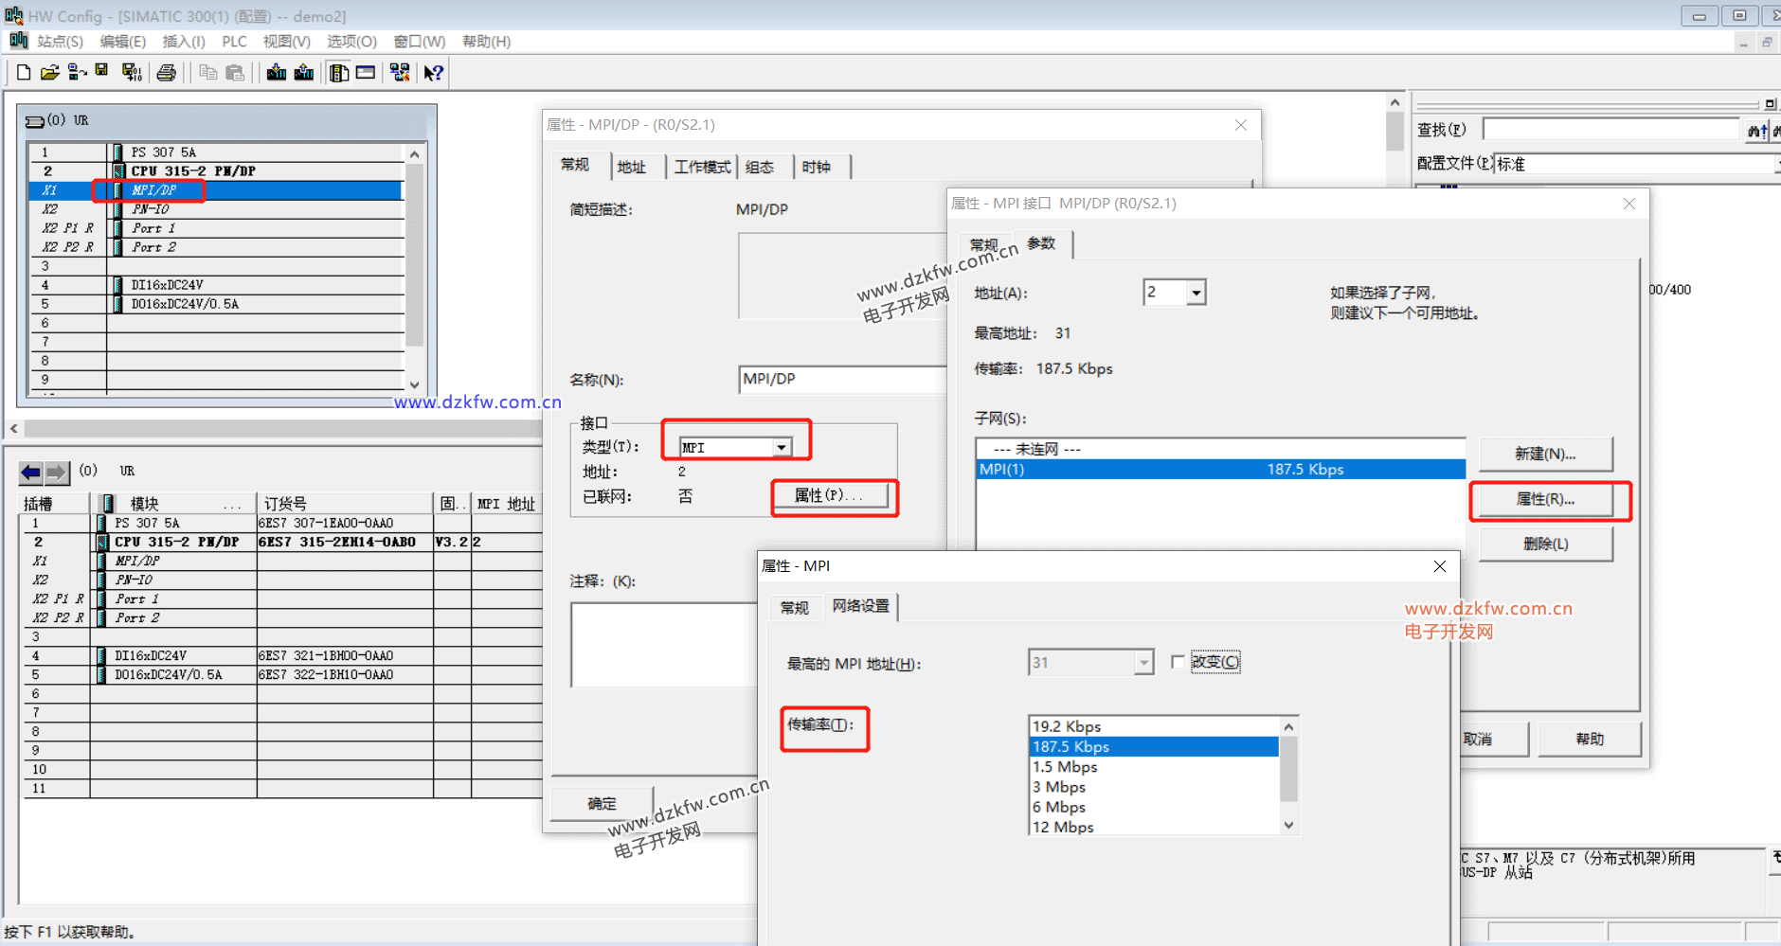Open the 最高的 MPI 地址 dropdown

point(1143,663)
